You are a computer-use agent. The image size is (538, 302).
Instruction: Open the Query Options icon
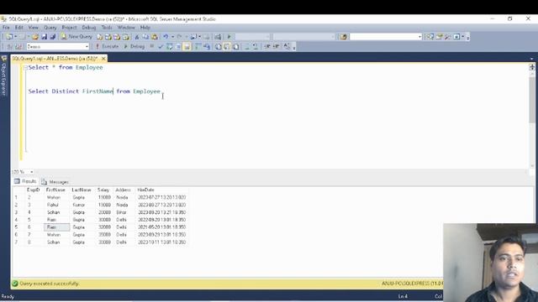(x=178, y=47)
